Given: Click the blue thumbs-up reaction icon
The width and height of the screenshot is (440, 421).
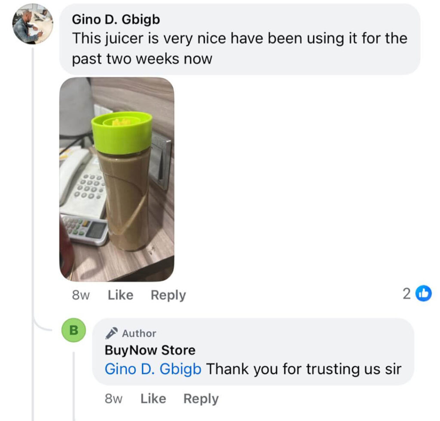Looking at the screenshot, I should click(423, 293).
